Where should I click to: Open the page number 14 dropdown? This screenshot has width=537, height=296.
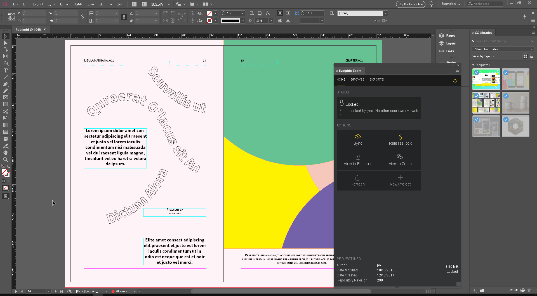click(x=49, y=291)
